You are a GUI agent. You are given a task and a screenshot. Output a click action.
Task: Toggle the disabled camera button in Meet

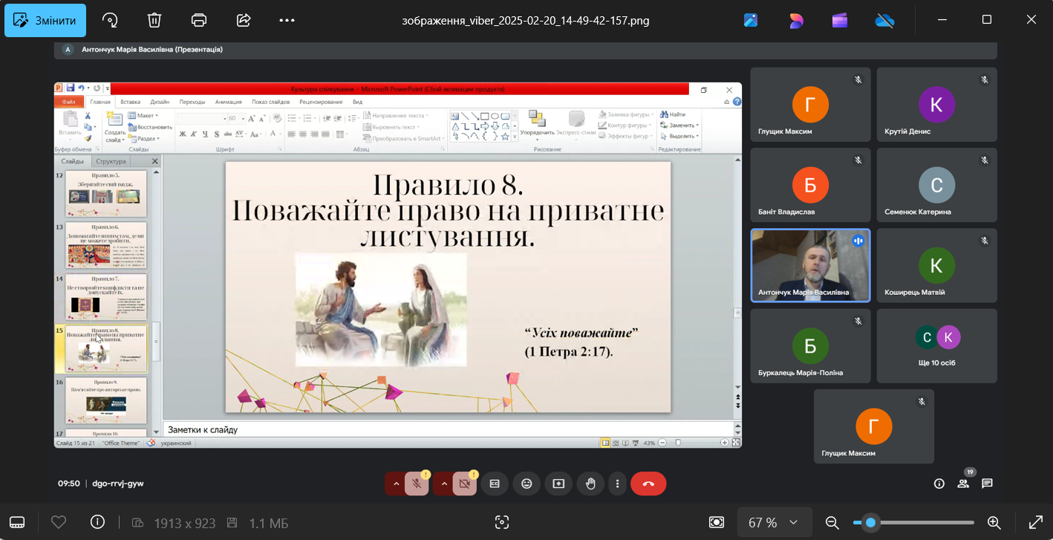pos(466,484)
